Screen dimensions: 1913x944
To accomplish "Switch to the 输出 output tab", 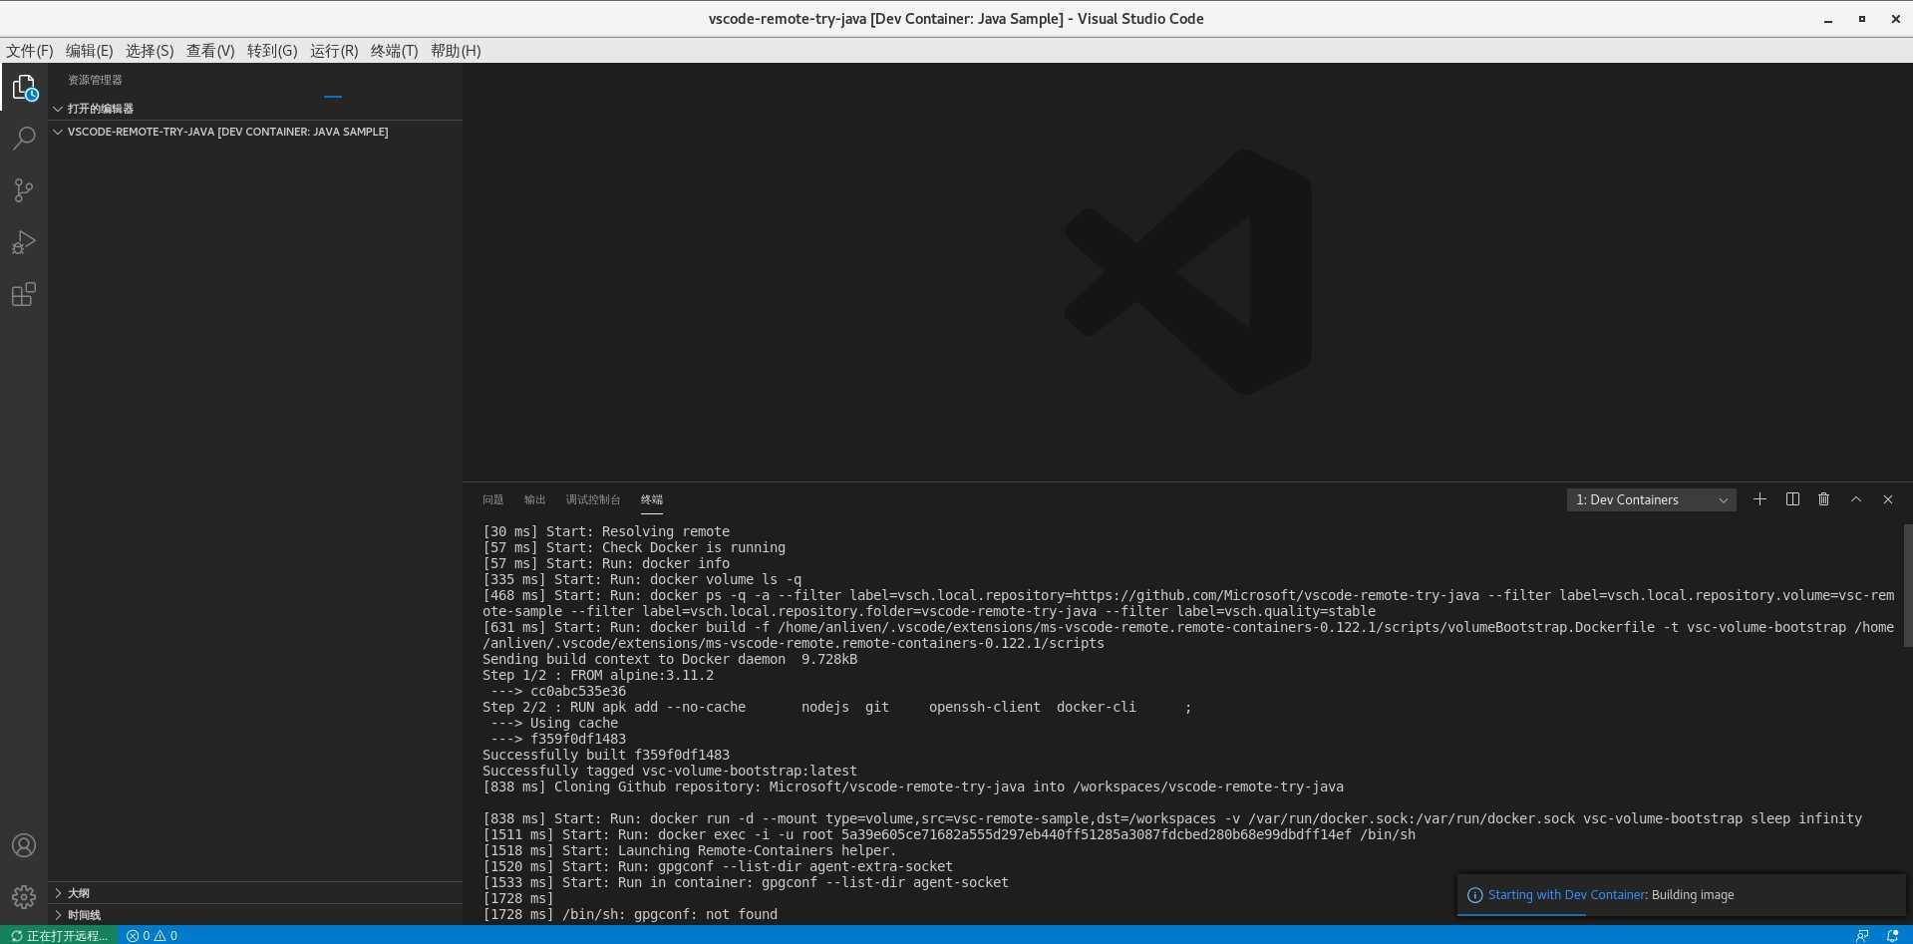I will [534, 499].
